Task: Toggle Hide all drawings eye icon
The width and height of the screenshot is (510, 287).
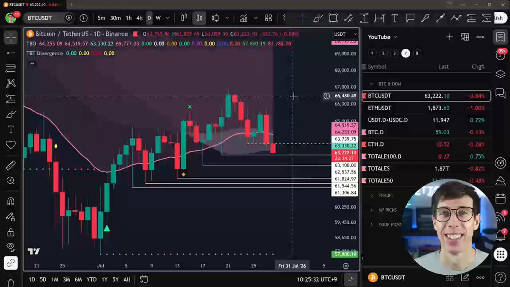Action: point(11,247)
